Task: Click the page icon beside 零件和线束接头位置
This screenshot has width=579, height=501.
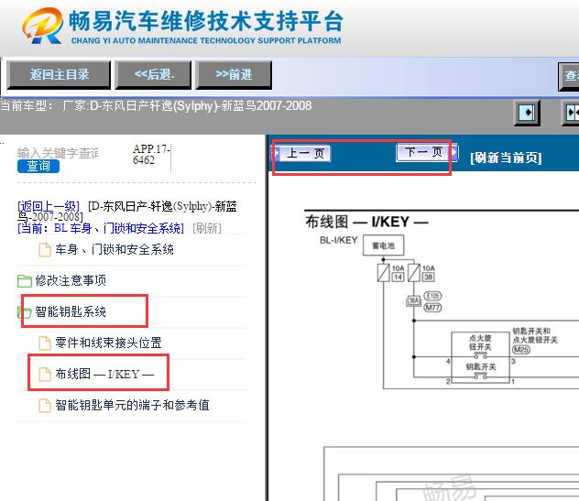Action: (45, 343)
